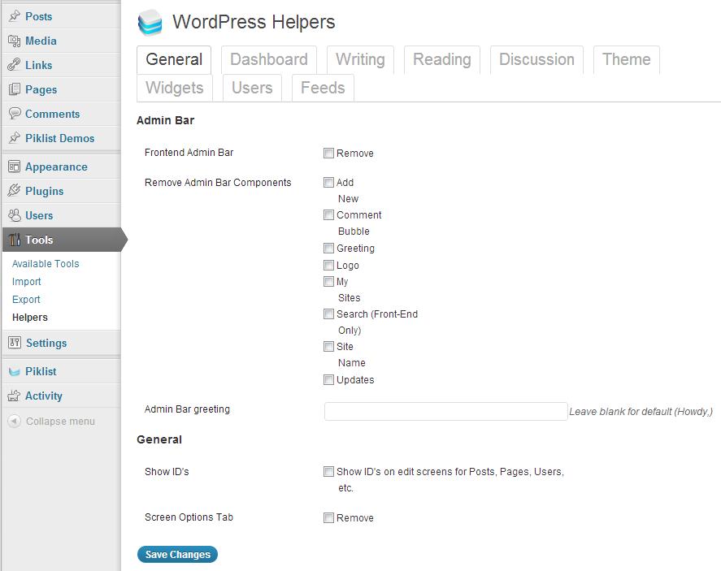
Task: Click the Users icon in sidebar menu
Action: (x=15, y=215)
